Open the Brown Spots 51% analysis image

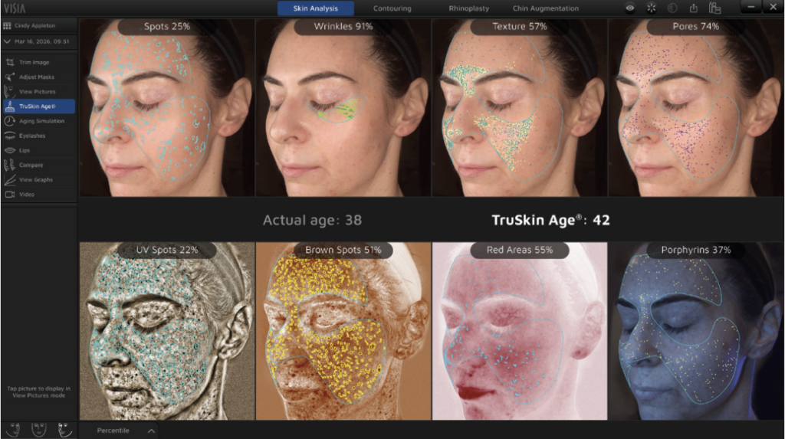click(343, 331)
